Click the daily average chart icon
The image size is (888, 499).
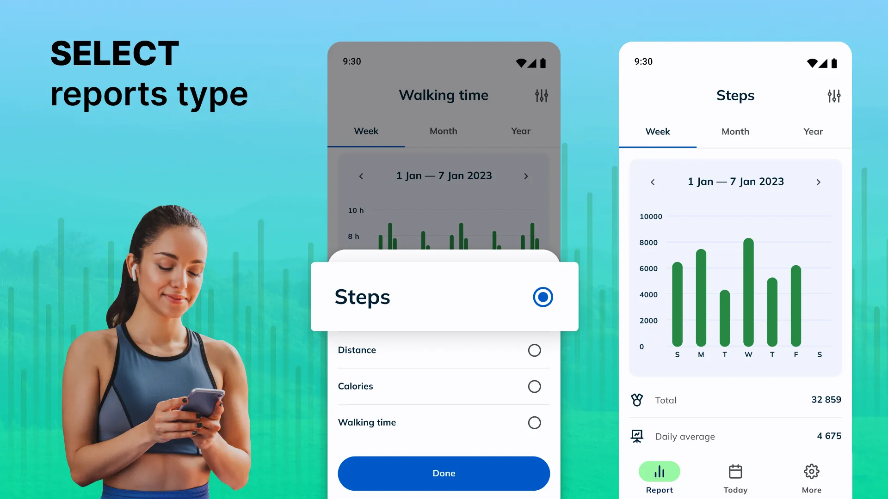point(637,436)
